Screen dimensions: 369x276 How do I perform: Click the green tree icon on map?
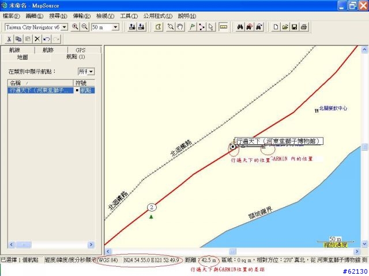click(x=151, y=217)
